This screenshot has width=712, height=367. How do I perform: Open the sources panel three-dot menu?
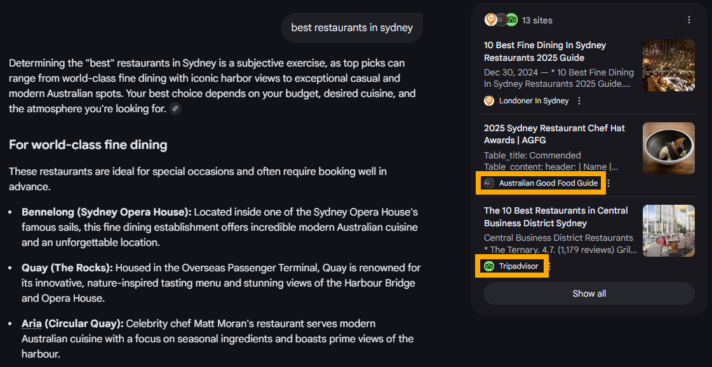click(689, 20)
